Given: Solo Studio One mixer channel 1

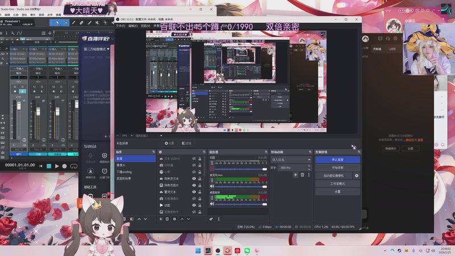Looking at the screenshot, I should click(x=22, y=87).
